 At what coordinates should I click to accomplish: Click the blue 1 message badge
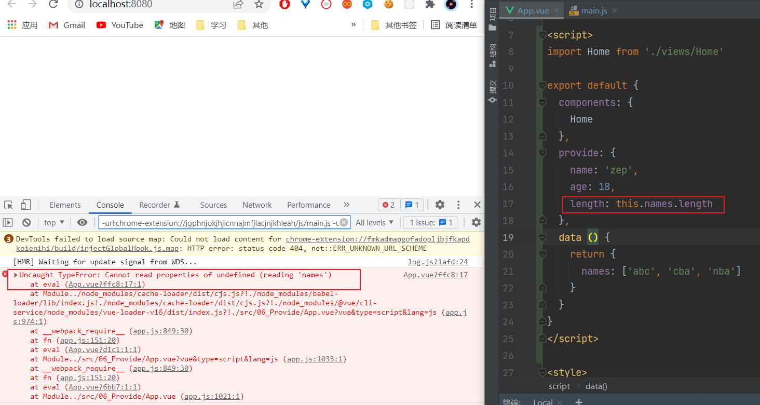pos(412,205)
